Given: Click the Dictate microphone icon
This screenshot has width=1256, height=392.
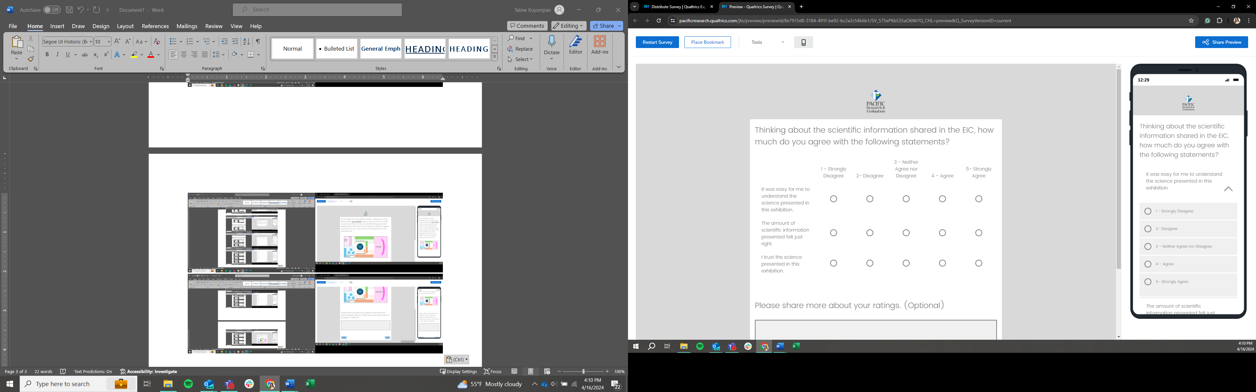Looking at the screenshot, I should (551, 42).
